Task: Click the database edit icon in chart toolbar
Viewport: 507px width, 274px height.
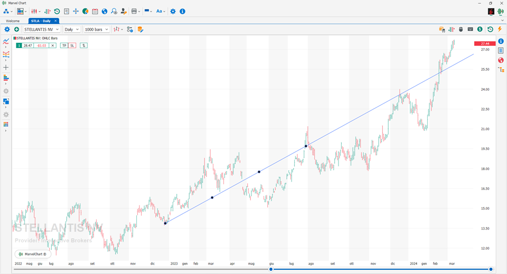Action: 140,30
